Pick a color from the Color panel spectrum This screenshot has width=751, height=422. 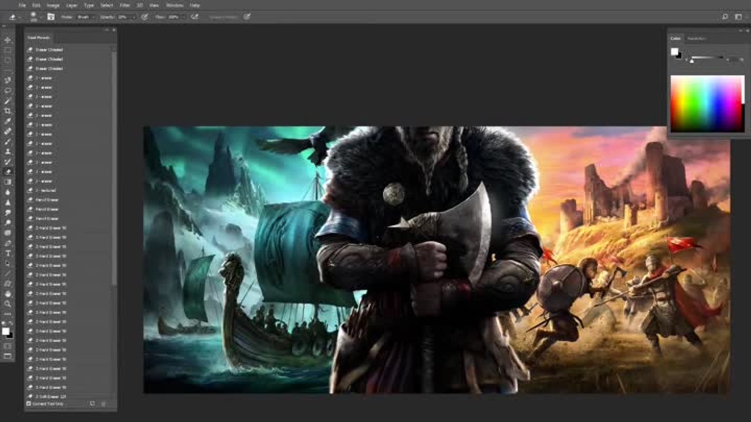click(x=707, y=103)
